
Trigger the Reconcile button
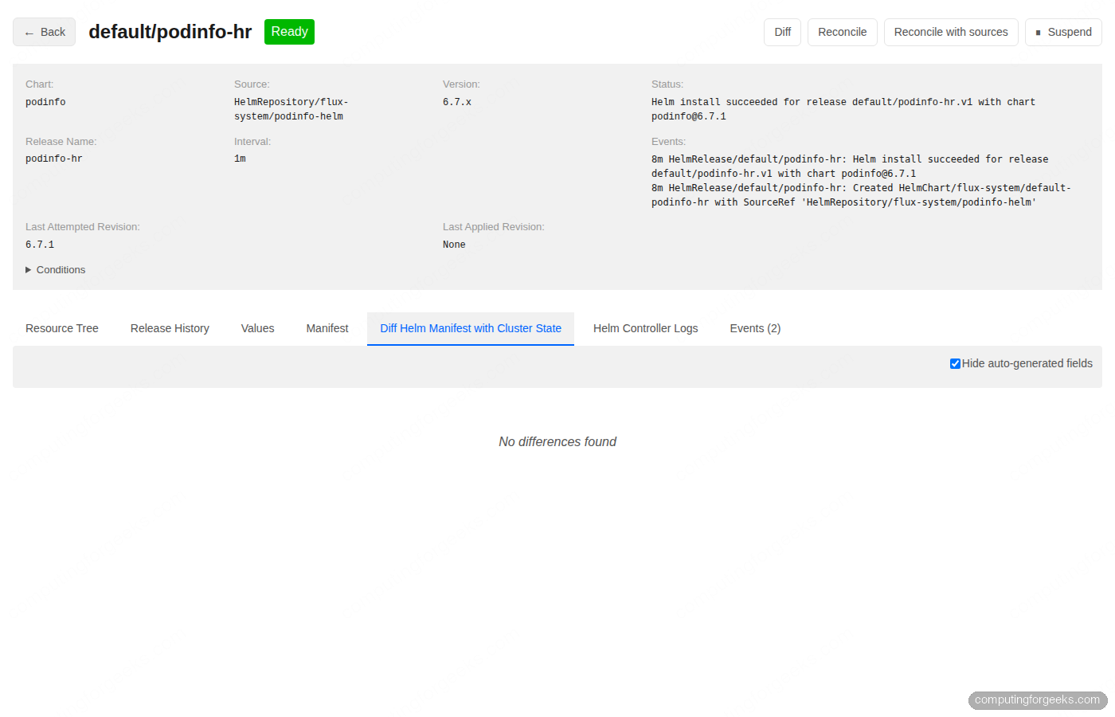(842, 32)
